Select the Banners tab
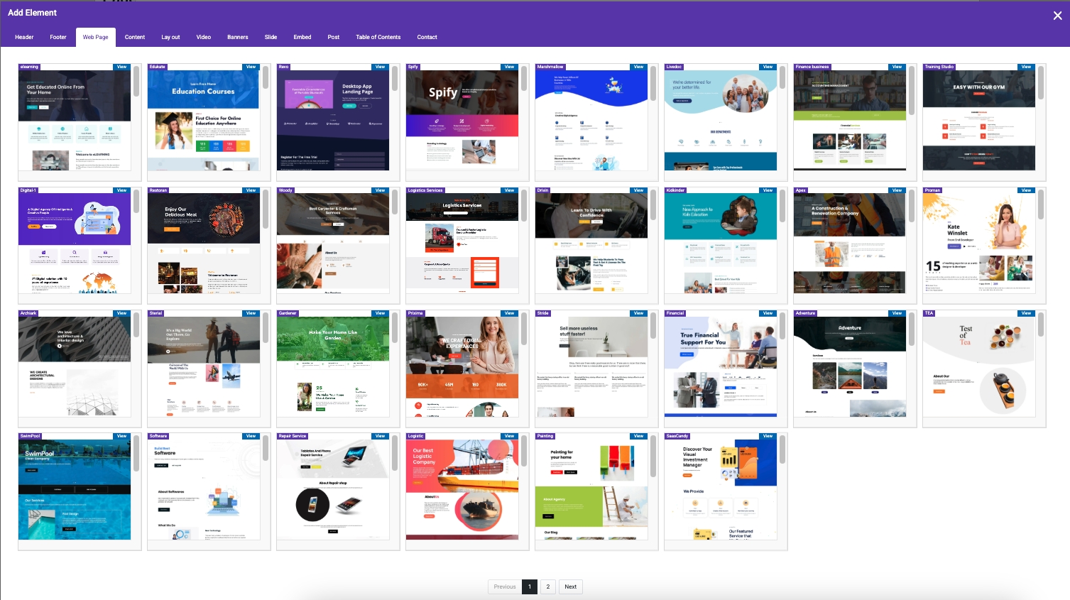Screen dimensions: 1070x600 (x=238, y=37)
